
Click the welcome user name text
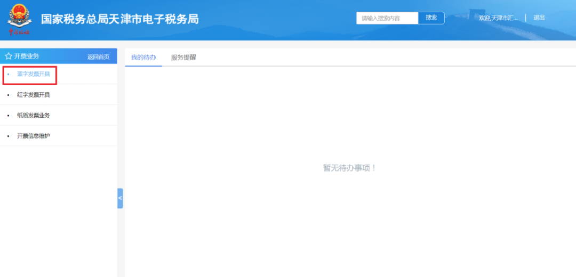point(498,18)
